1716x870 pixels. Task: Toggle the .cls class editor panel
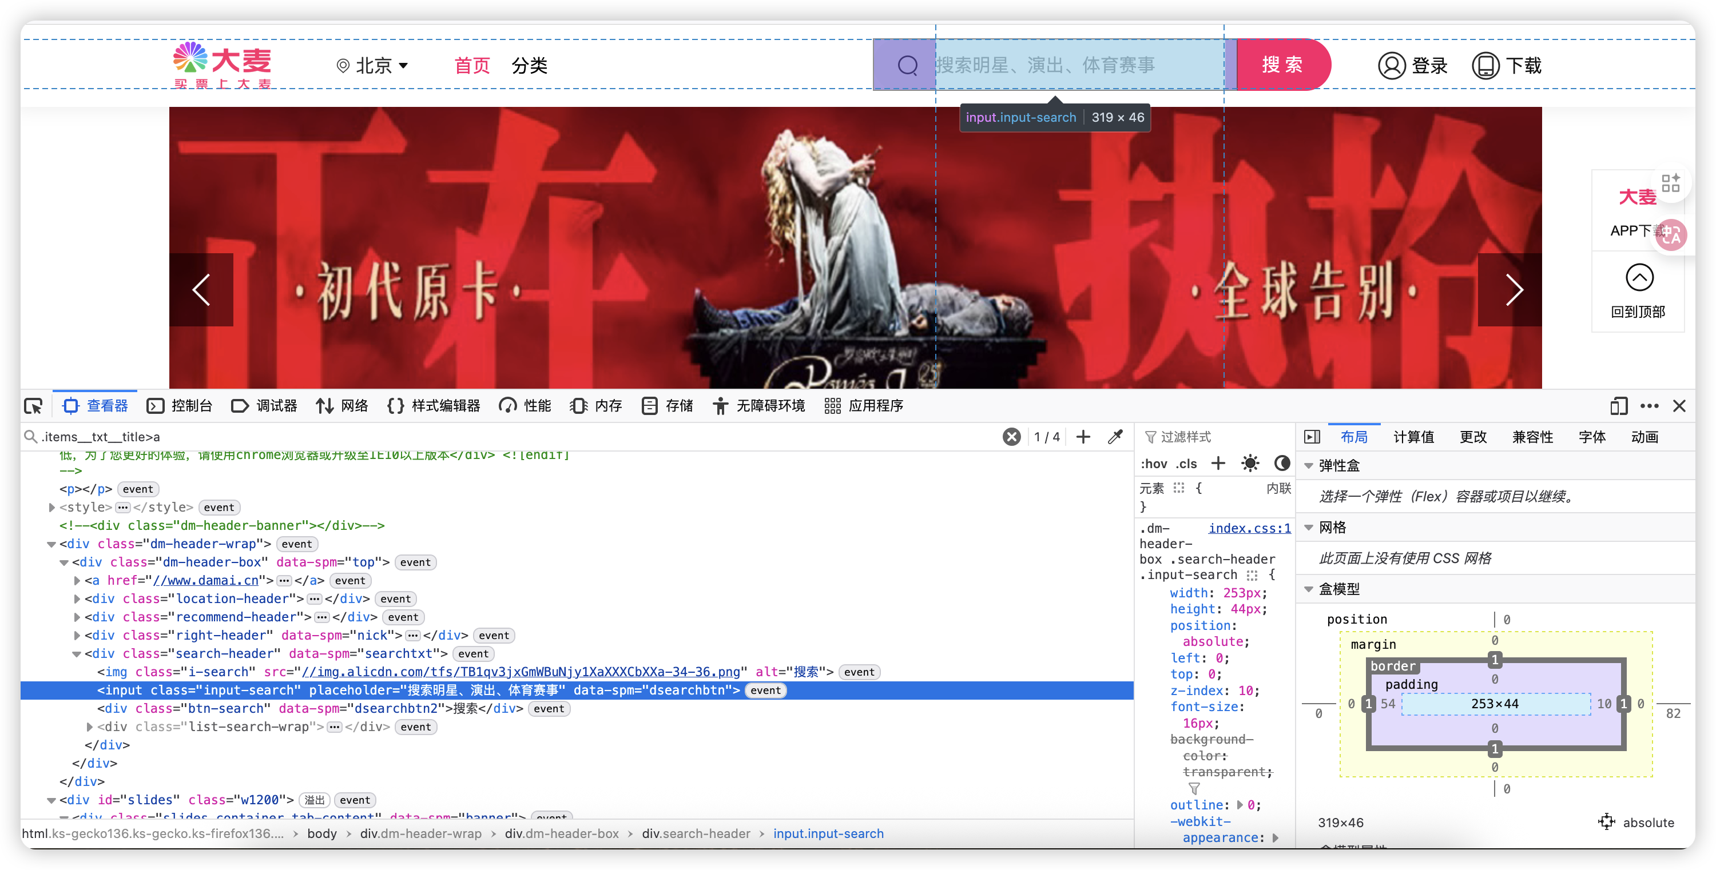pos(1186,463)
